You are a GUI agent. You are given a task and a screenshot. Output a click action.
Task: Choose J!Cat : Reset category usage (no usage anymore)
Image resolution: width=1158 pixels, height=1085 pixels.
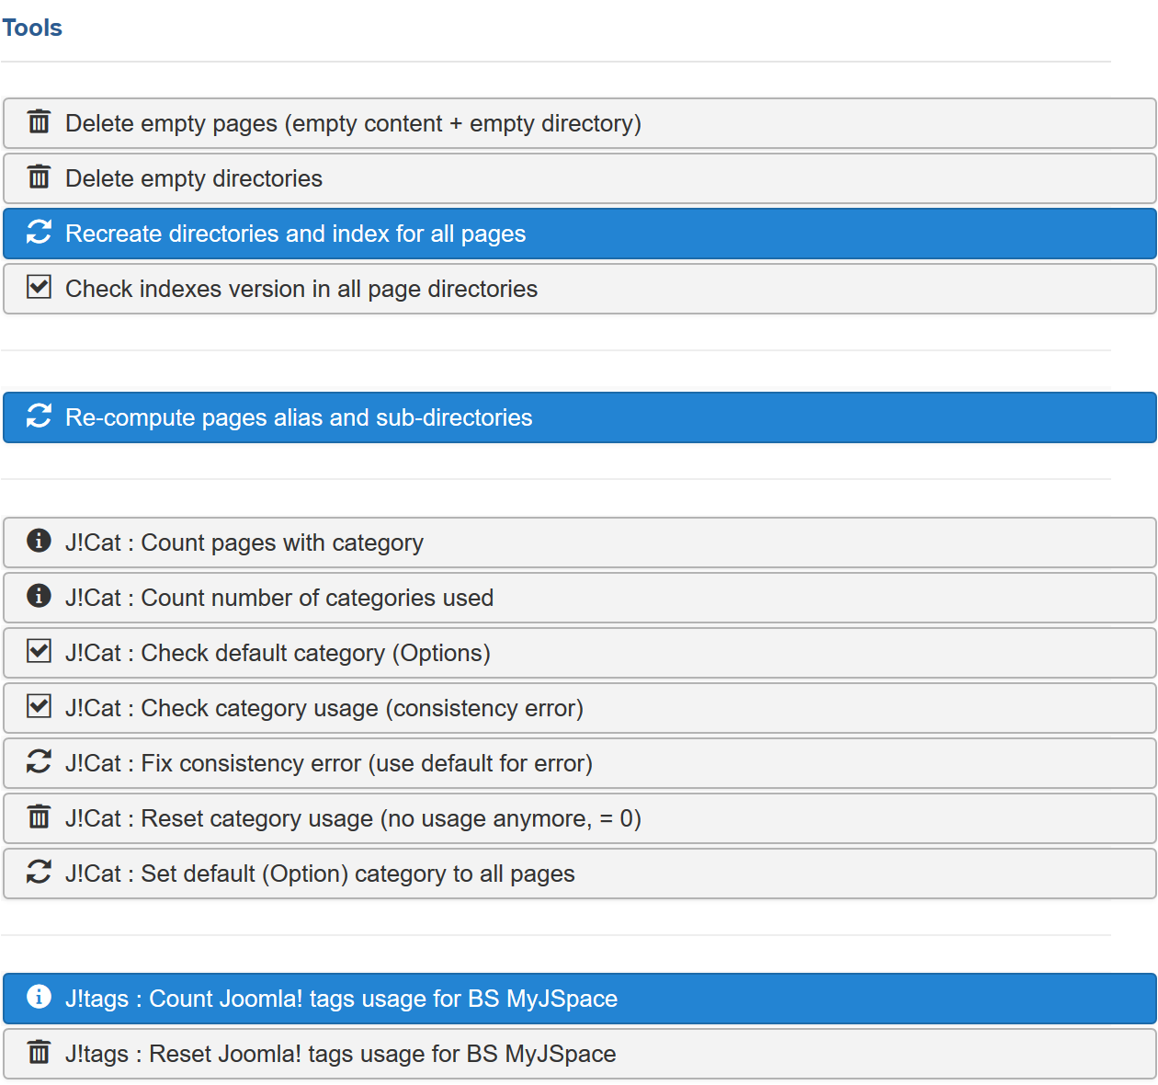580,818
